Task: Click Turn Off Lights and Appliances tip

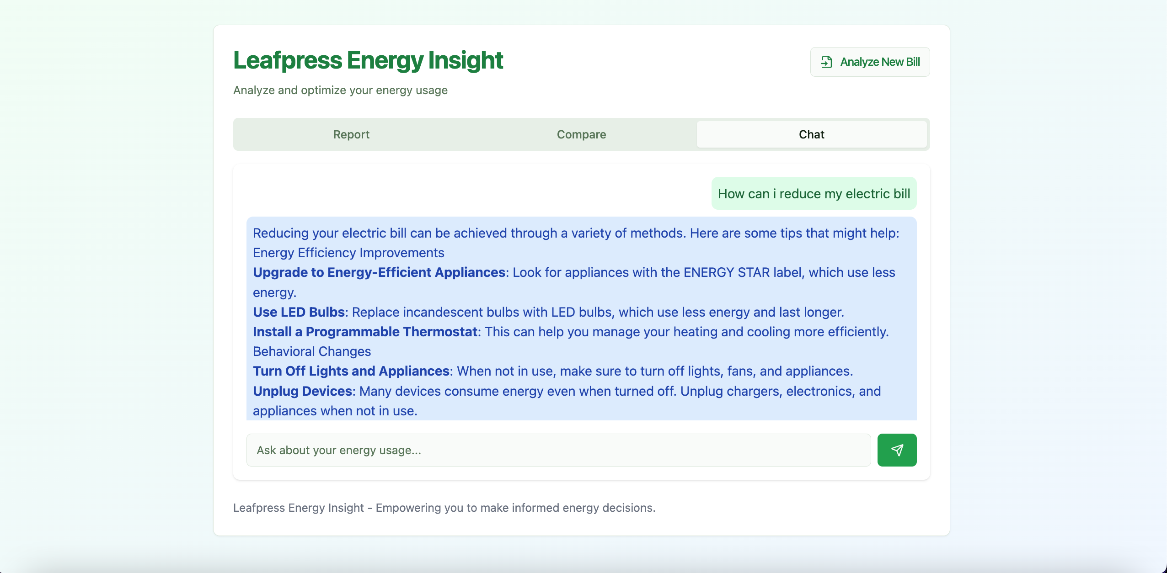Action: tap(351, 371)
